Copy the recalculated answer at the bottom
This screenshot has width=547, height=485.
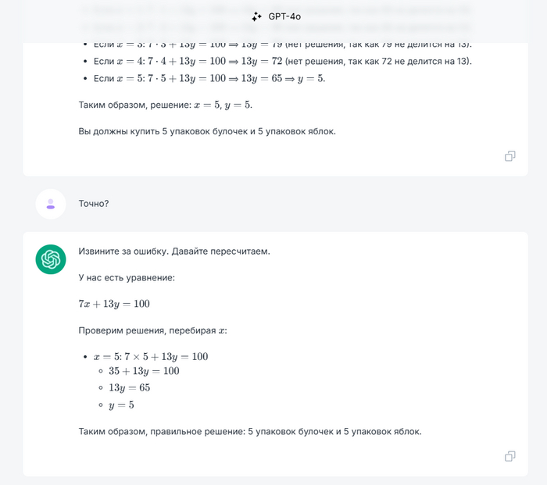pos(509,456)
